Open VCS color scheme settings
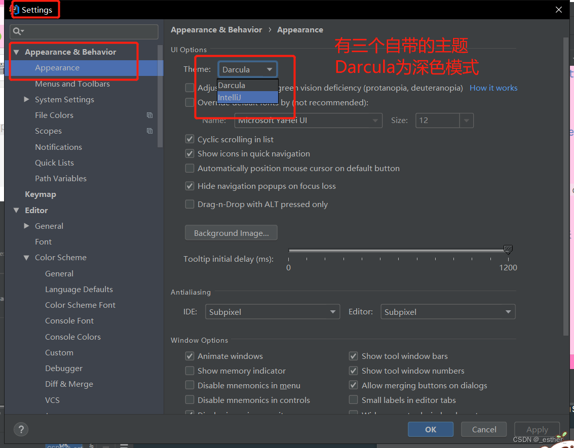This screenshot has height=448, width=574. 52,400
